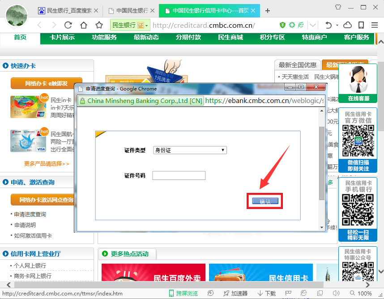This screenshot has height=299, width=384.
Task: Select the 最新全国优惠 tab
Action: [298, 65]
